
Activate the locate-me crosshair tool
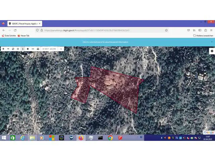pyautogui.click(x=18, y=49)
